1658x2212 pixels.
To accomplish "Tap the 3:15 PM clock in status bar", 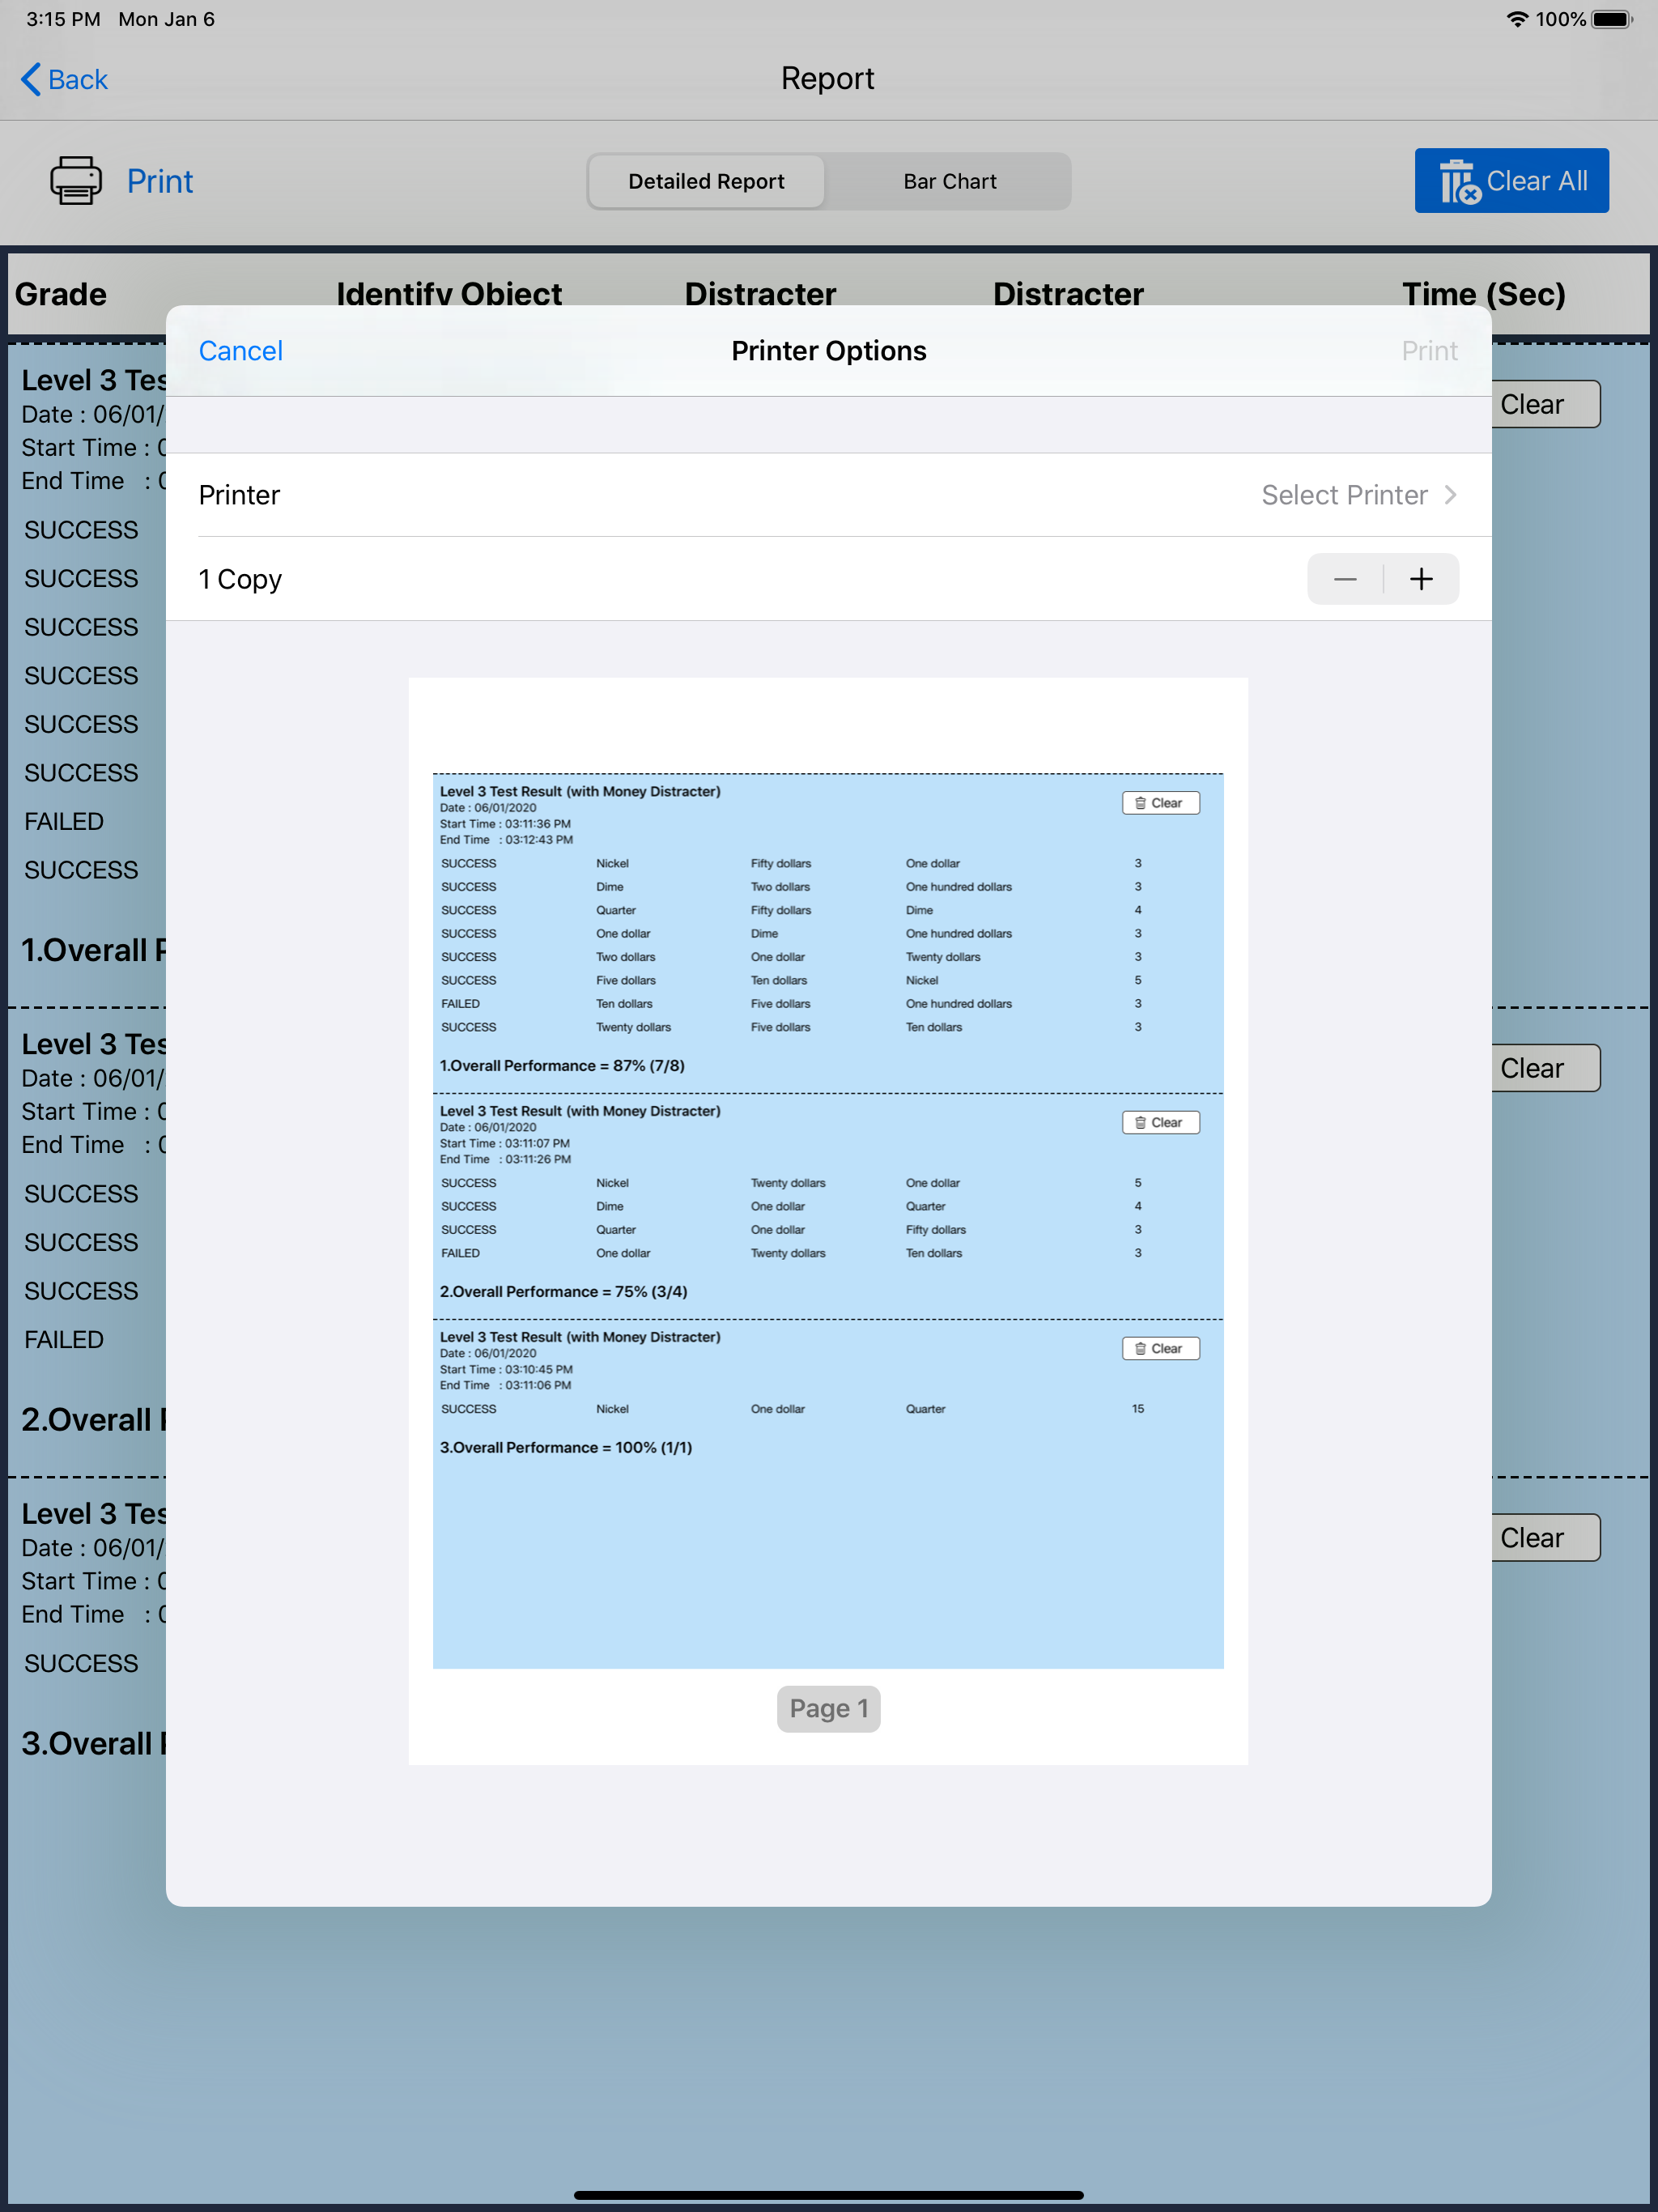I will pos(63,19).
